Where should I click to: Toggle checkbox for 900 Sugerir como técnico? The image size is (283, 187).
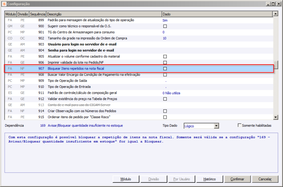click(x=165, y=26)
